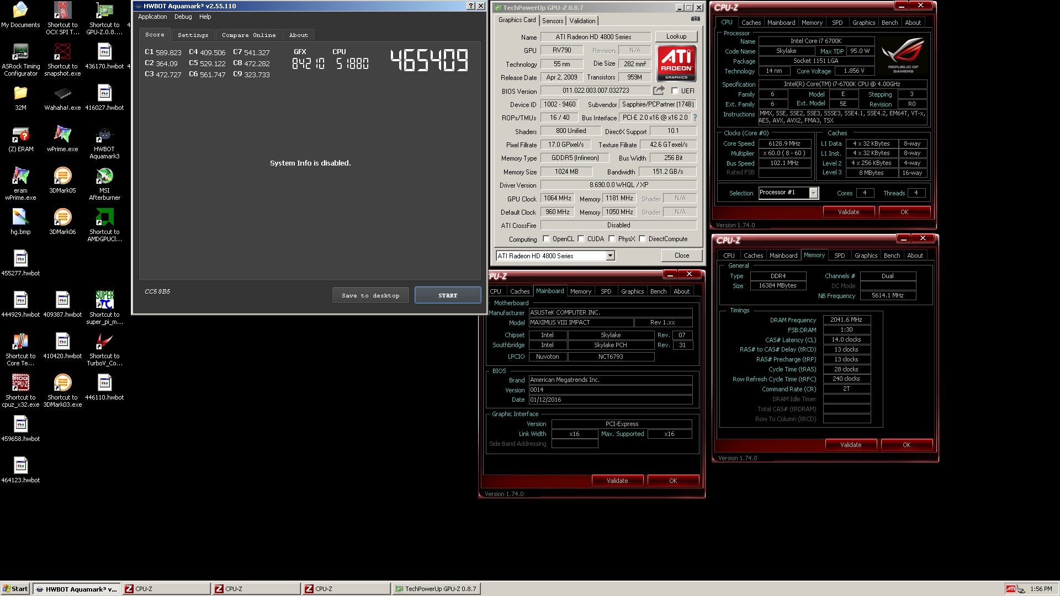Toggle the OpenCL checkbox
The width and height of the screenshot is (1060, 596).
click(x=546, y=239)
